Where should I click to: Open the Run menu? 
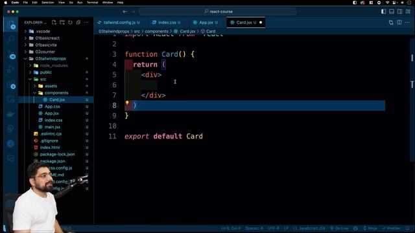pyautogui.click(x=80, y=3)
